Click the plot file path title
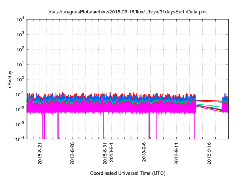The image size is (252, 177). pyautogui.click(x=128, y=12)
